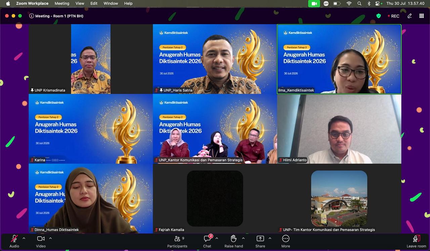Start screen sharing with Share
430x251 pixels.
pyautogui.click(x=260, y=241)
